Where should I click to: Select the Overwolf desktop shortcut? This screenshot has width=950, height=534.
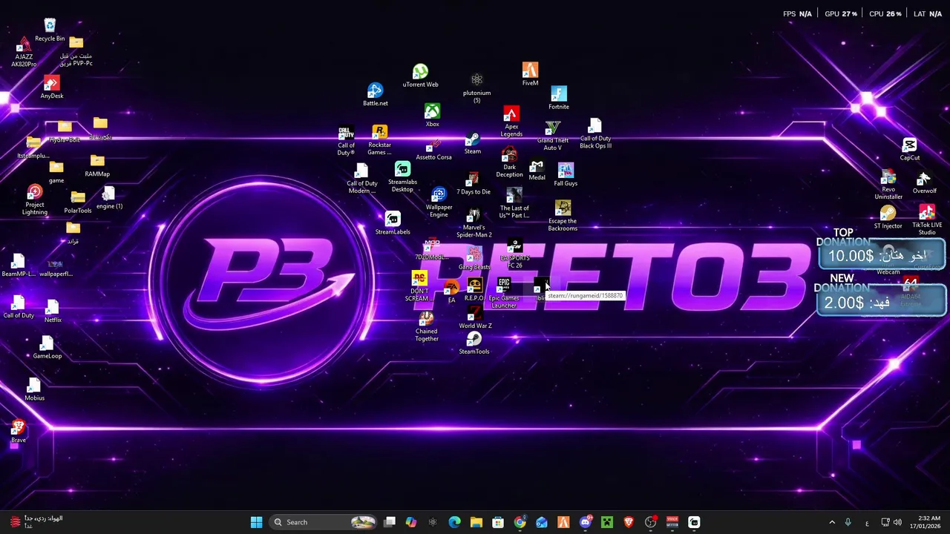pos(924,182)
